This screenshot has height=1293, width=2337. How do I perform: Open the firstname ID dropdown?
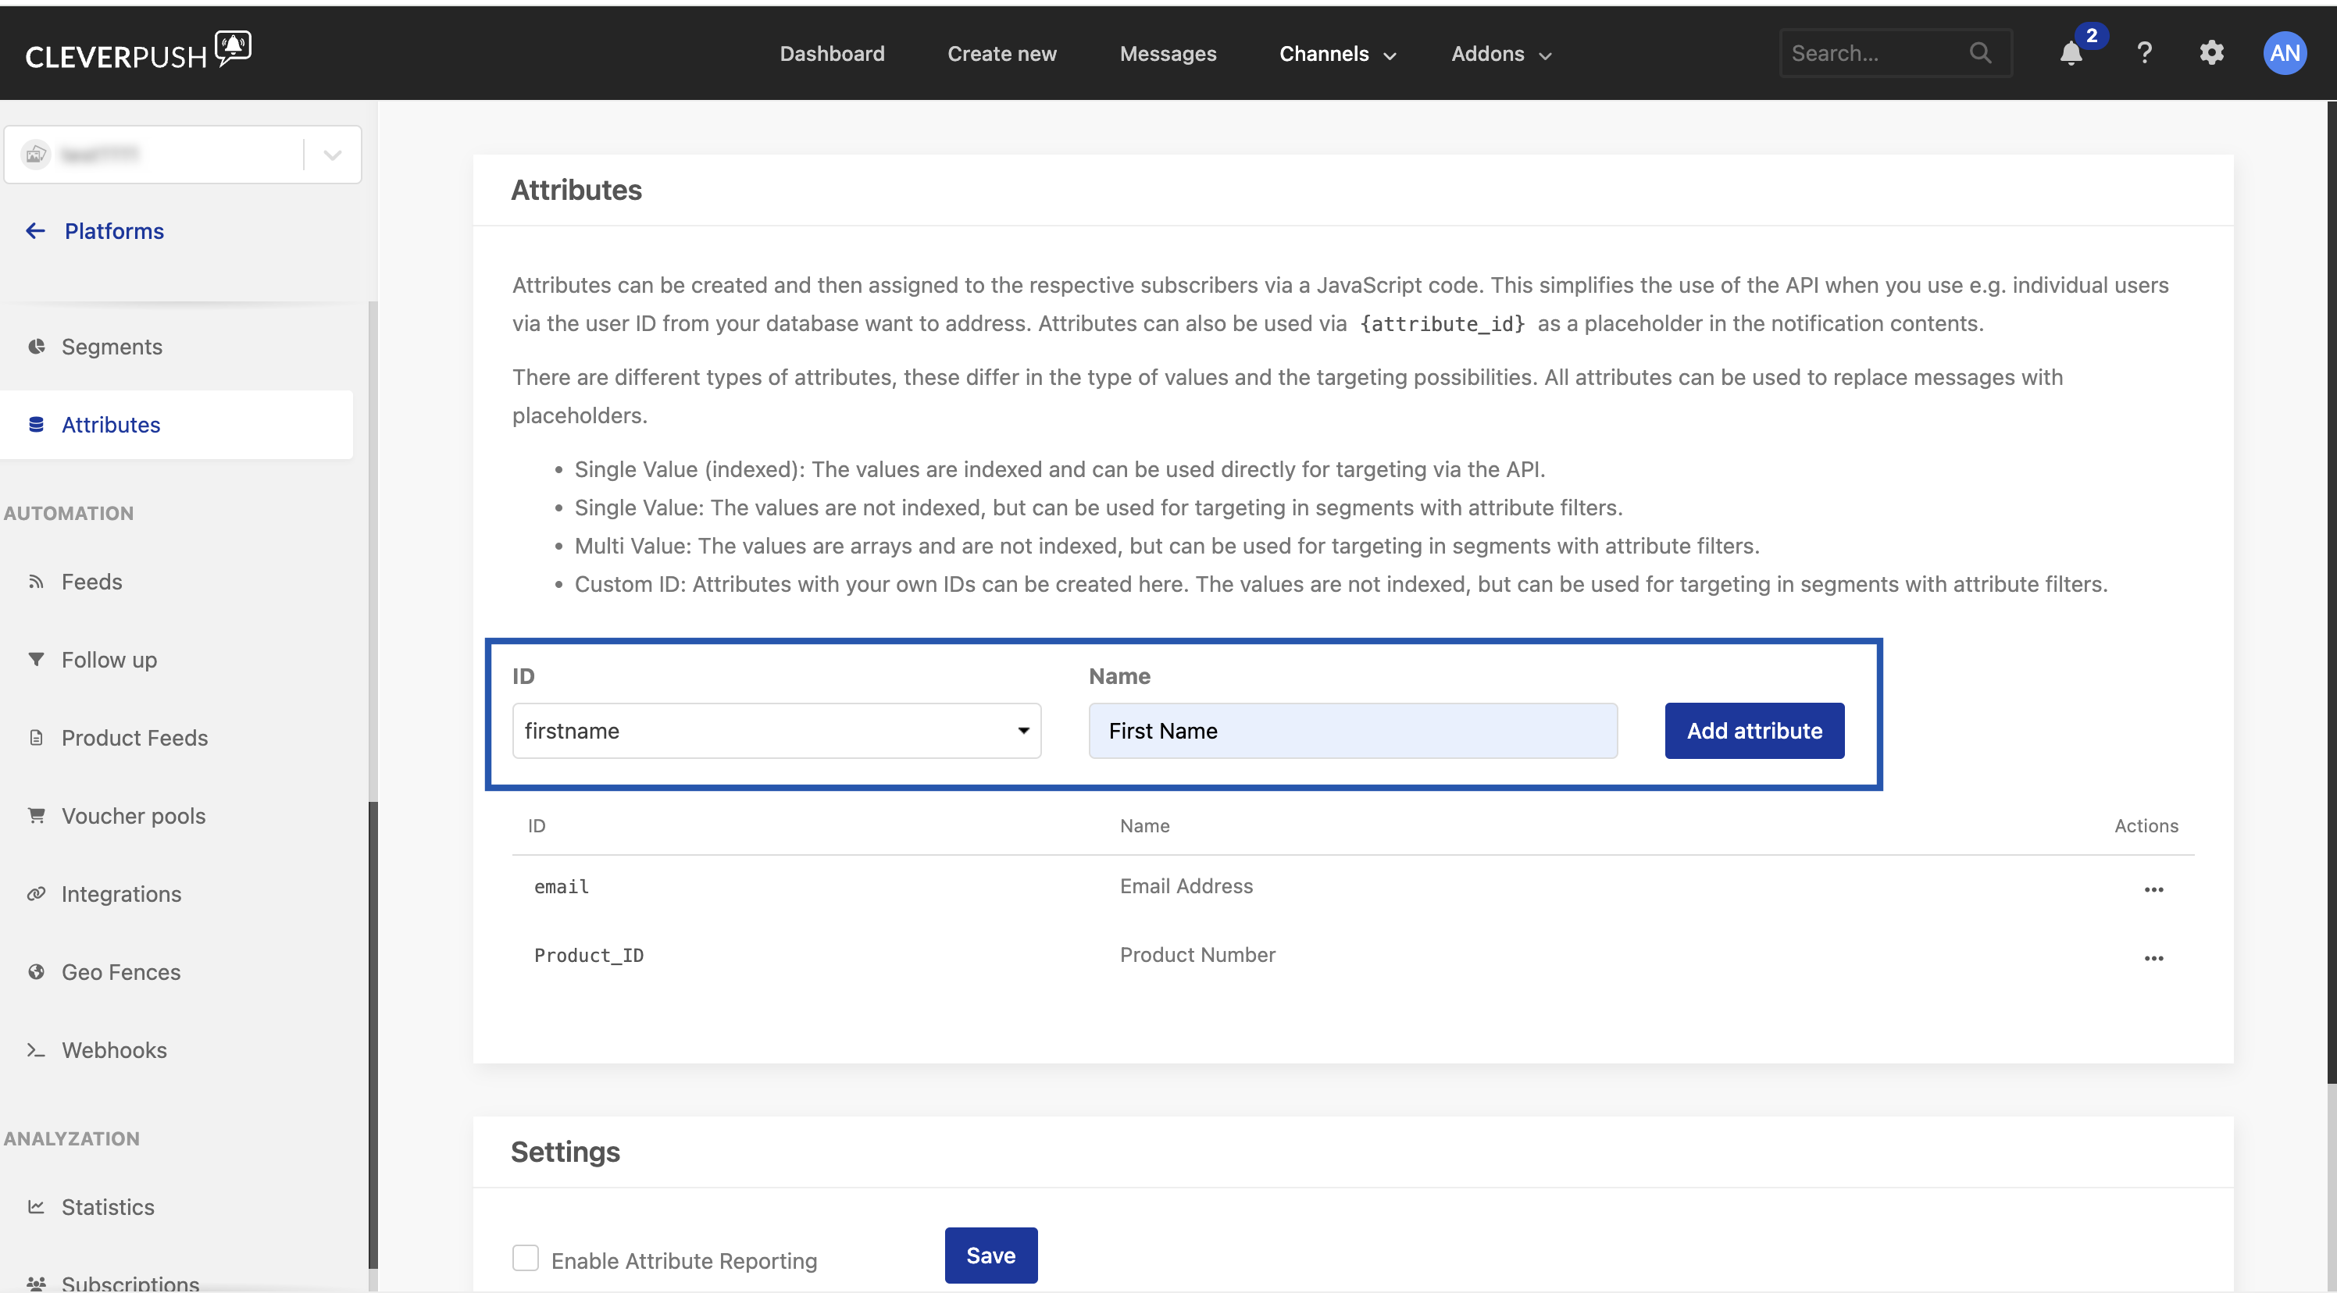coord(776,731)
